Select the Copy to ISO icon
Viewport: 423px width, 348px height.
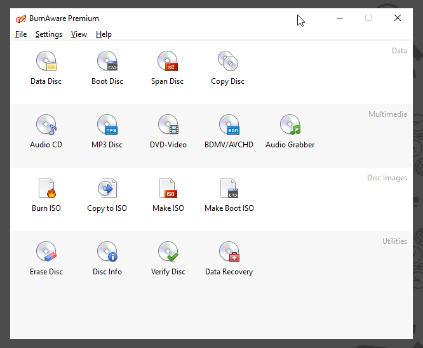click(107, 189)
